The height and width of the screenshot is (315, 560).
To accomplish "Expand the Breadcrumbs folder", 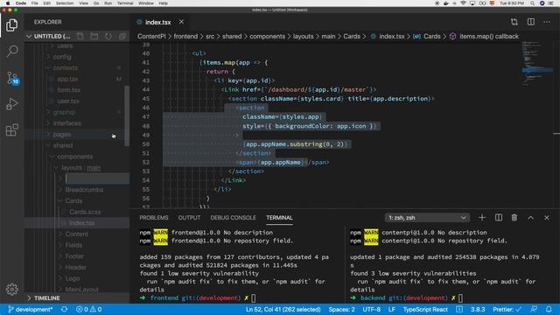I will click(84, 190).
